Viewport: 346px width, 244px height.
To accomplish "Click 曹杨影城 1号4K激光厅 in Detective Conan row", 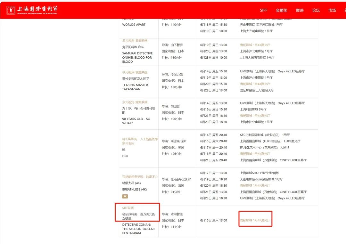I will 255,220.
